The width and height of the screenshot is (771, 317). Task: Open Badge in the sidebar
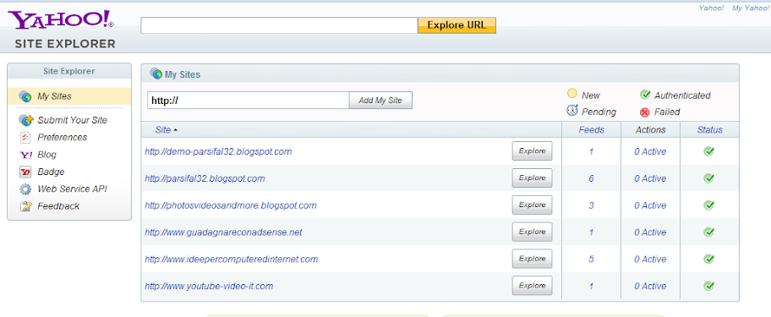(x=51, y=172)
